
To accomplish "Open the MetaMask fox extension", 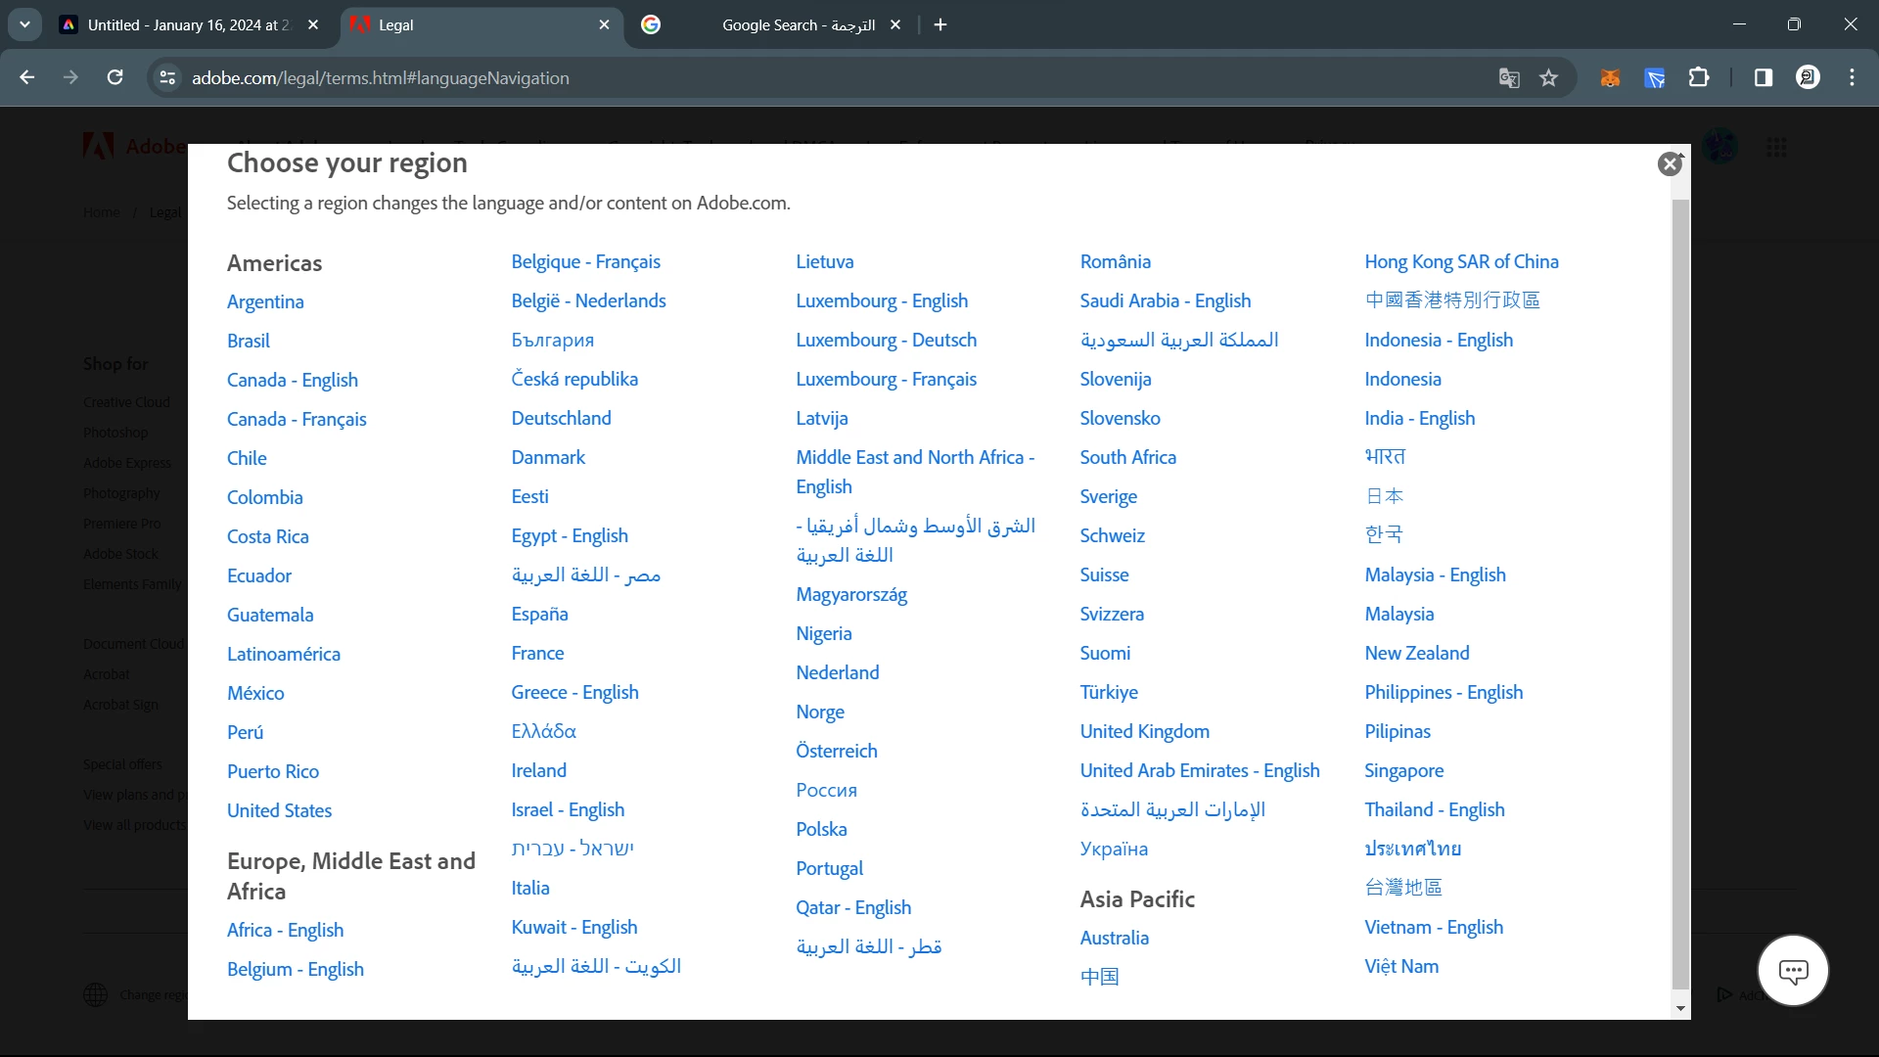I will pyautogui.click(x=1610, y=78).
